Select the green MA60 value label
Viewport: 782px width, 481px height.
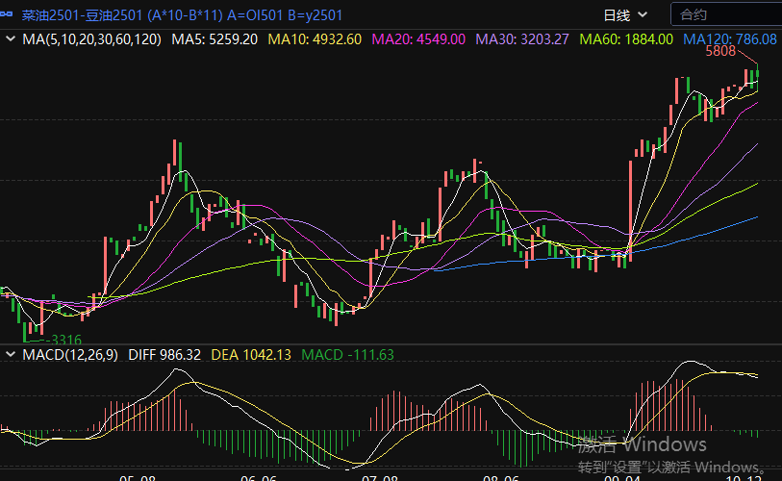626,39
